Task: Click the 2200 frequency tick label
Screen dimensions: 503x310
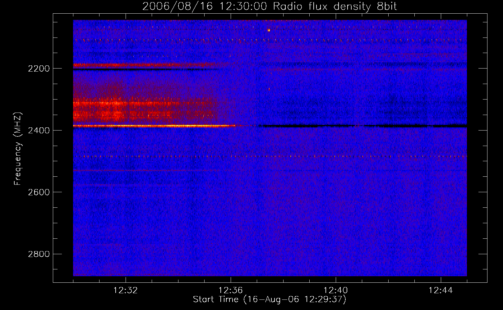Action: pos(39,69)
